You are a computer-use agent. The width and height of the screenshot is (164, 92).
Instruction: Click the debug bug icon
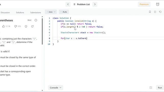tap(151, 88)
